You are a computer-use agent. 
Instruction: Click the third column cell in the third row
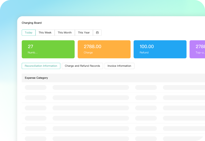[146, 108]
